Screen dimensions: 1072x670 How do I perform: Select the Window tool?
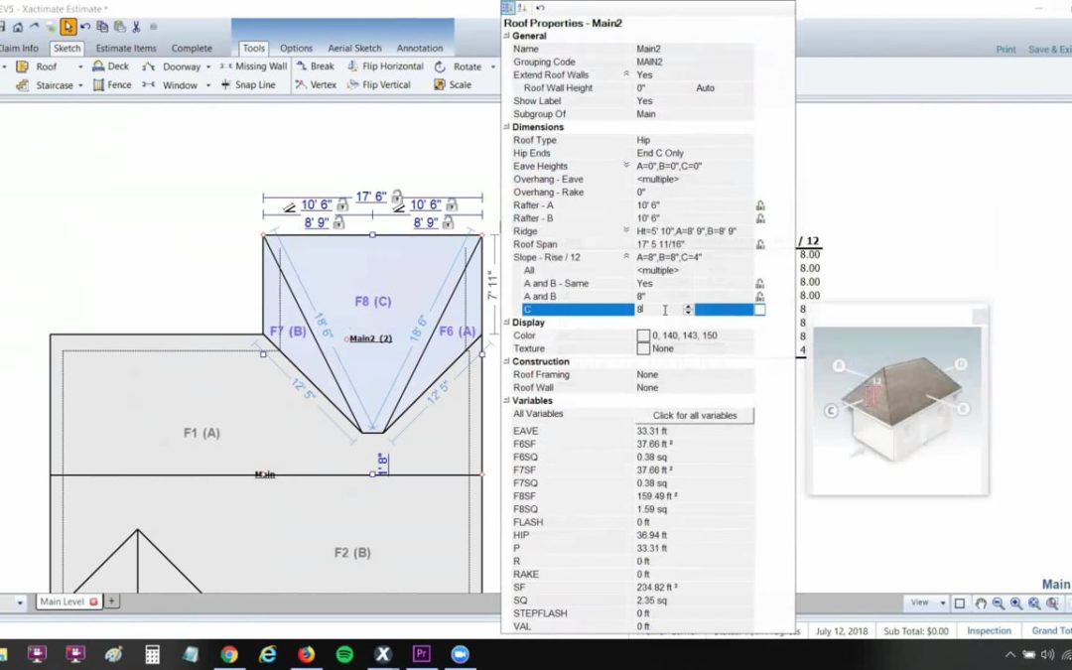[x=171, y=84]
